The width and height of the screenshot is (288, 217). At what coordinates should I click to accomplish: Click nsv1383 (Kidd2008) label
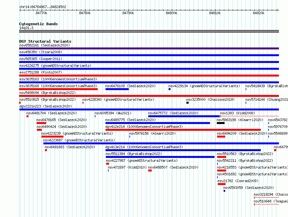pos(238,113)
